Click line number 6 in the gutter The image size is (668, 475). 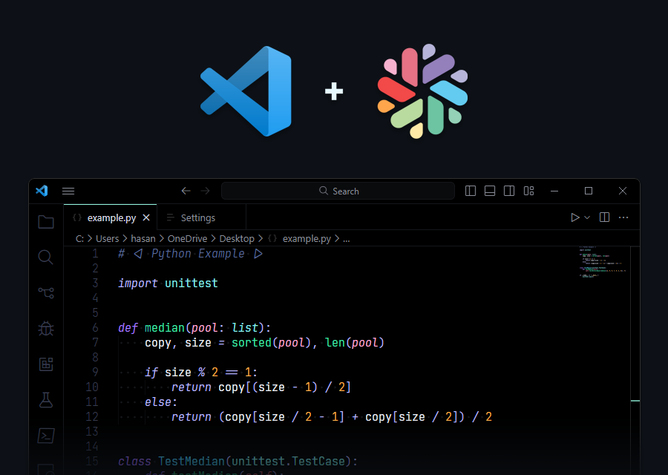[x=96, y=327]
